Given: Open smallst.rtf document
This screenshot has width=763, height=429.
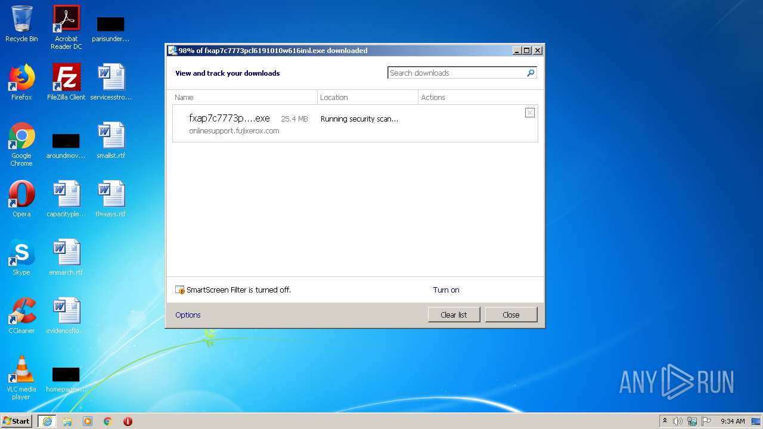Looking at the screenshot, I should pos(111,140).
